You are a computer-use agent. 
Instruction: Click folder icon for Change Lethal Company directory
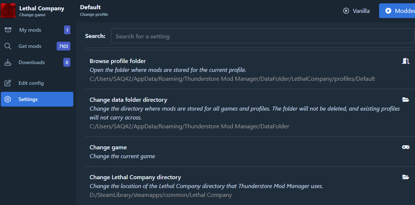click(x=406, y=177)
